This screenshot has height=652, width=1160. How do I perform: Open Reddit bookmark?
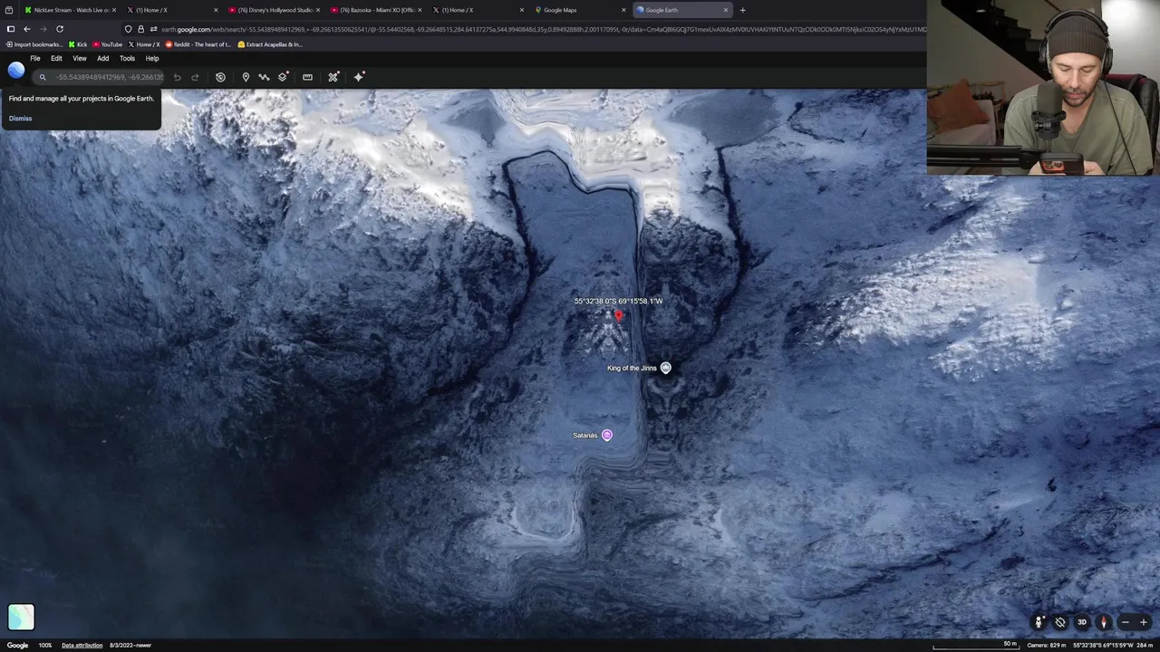tap(198, 44)
